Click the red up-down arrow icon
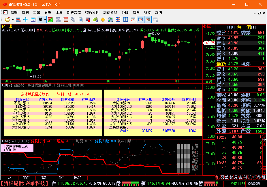This screenshot has height=187, width=267. tap(205, 26)
